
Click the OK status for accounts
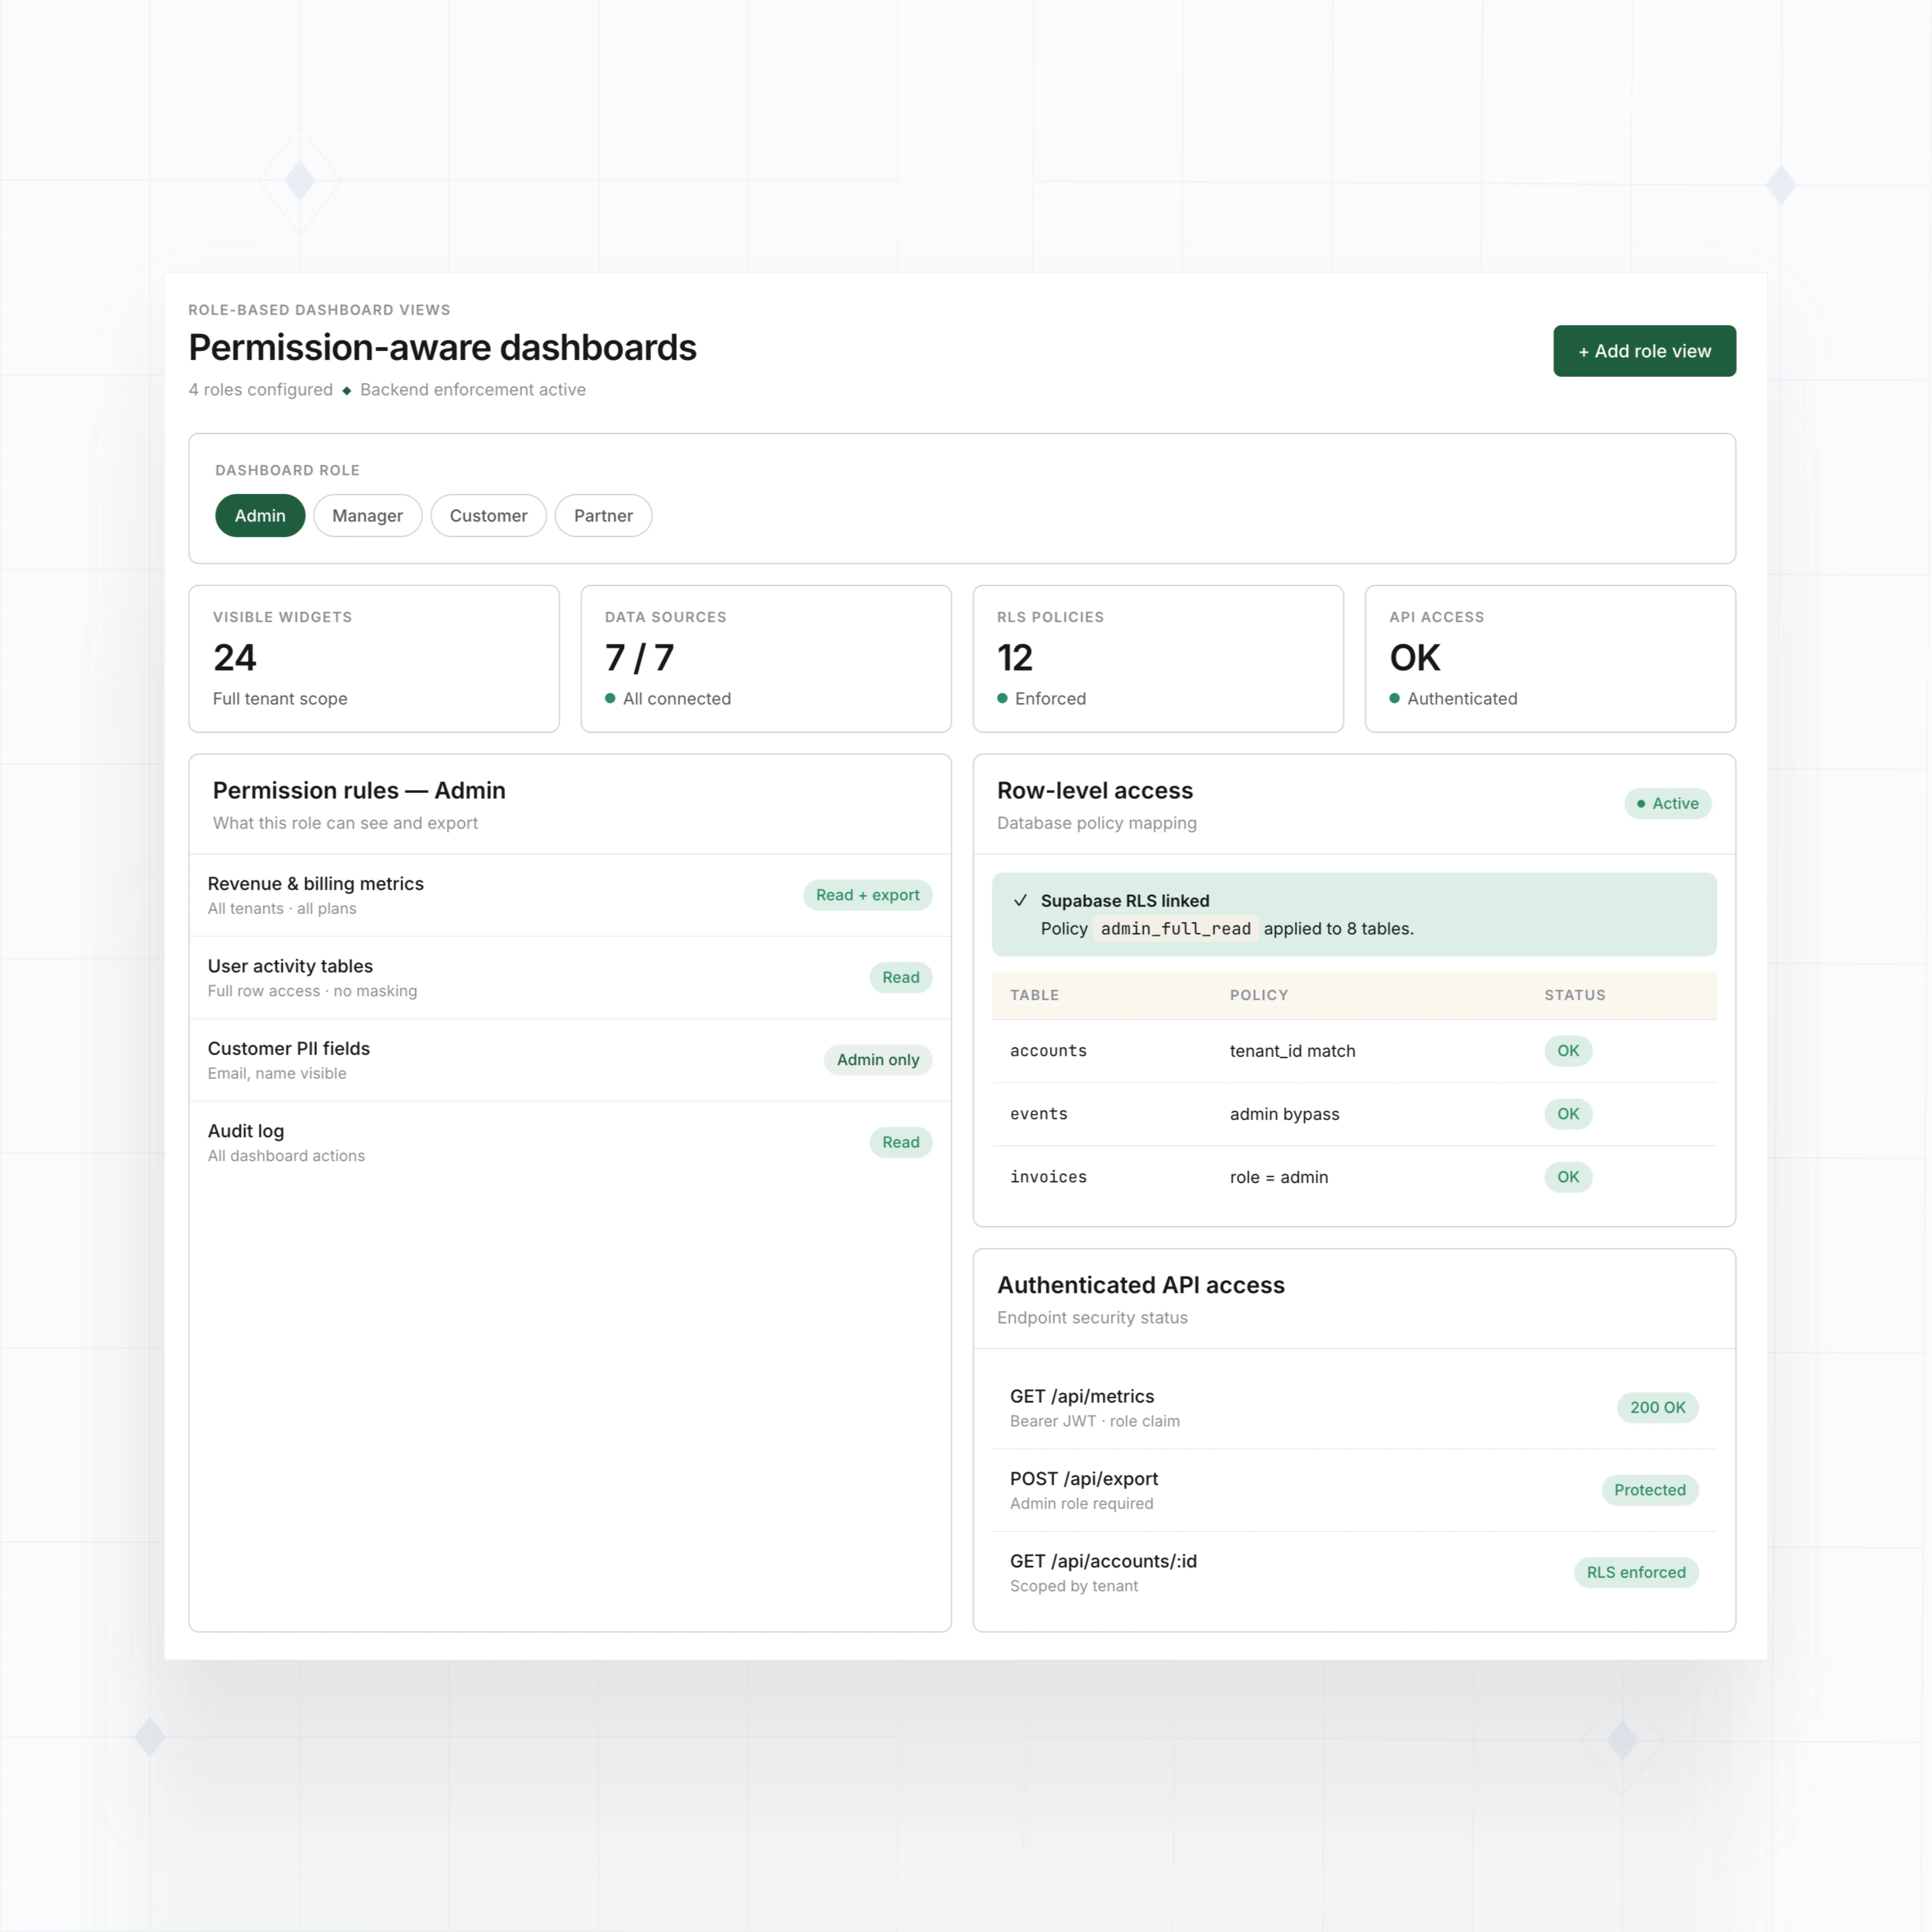[x=1568, y=1051]
